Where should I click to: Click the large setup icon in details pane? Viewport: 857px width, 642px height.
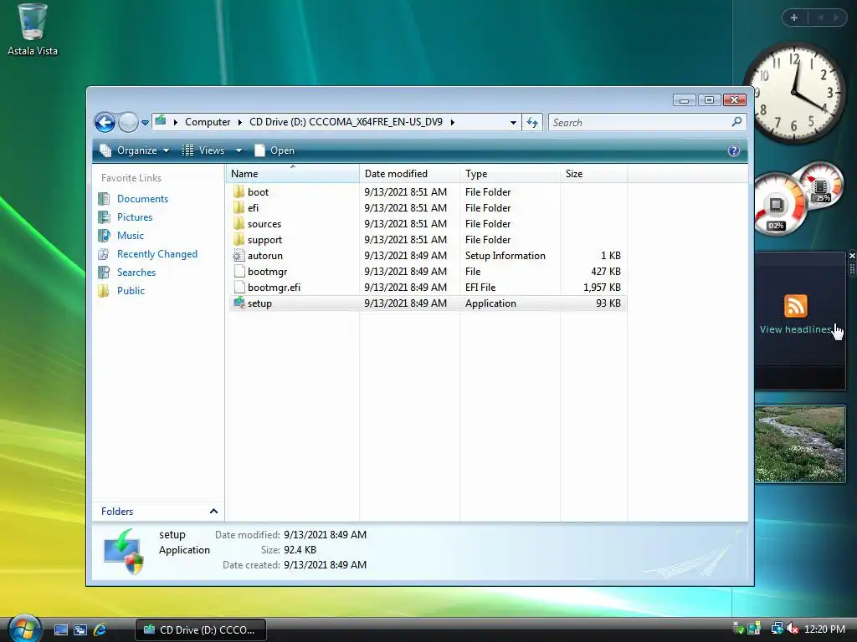point(124,552)
